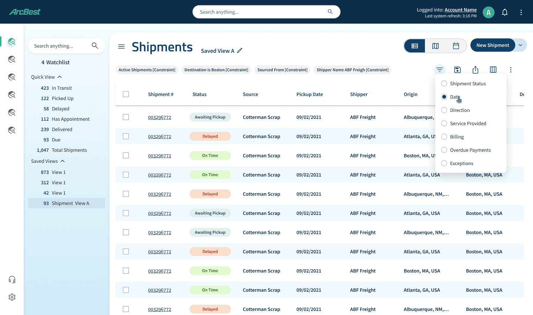Check the first Delayed Atlanta row checkbox
The width and height of the screenshot is (533, 315).
(x=126, y=136)
